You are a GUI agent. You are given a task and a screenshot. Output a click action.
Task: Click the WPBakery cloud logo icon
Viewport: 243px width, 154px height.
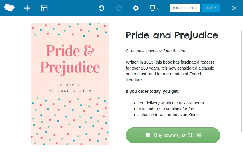[9, 8]
